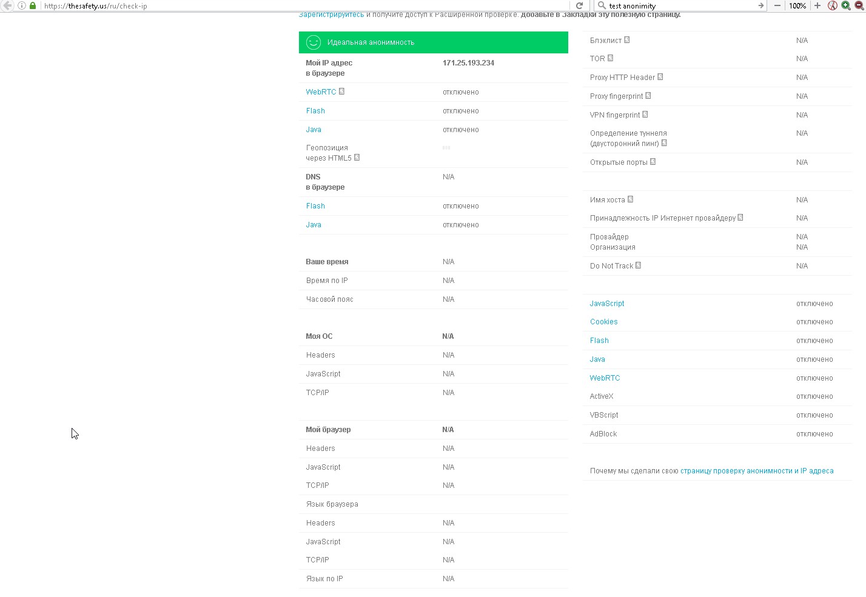The image size is (866, 597).
Task: Zoom out using the minus button
Action: coord(777,5)
